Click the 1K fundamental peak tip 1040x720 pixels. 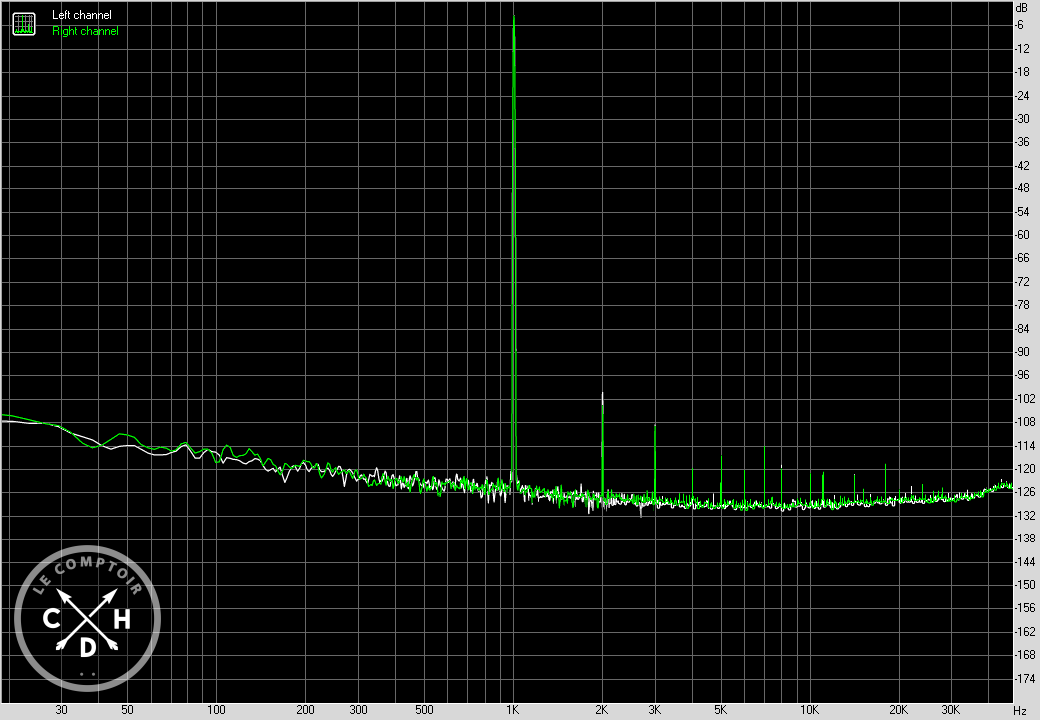tap(513, 17)
